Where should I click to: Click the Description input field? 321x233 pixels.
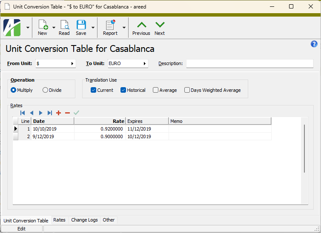coord(249,64)
